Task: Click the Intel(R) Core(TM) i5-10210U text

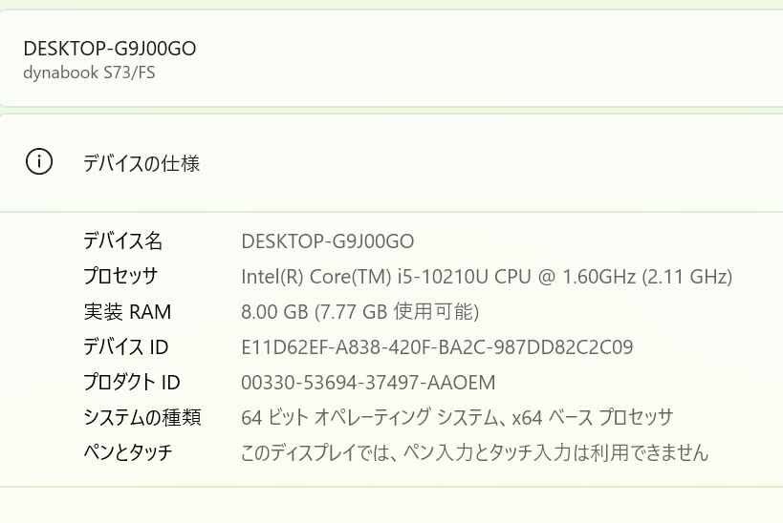Action: [x=365, y=277]
